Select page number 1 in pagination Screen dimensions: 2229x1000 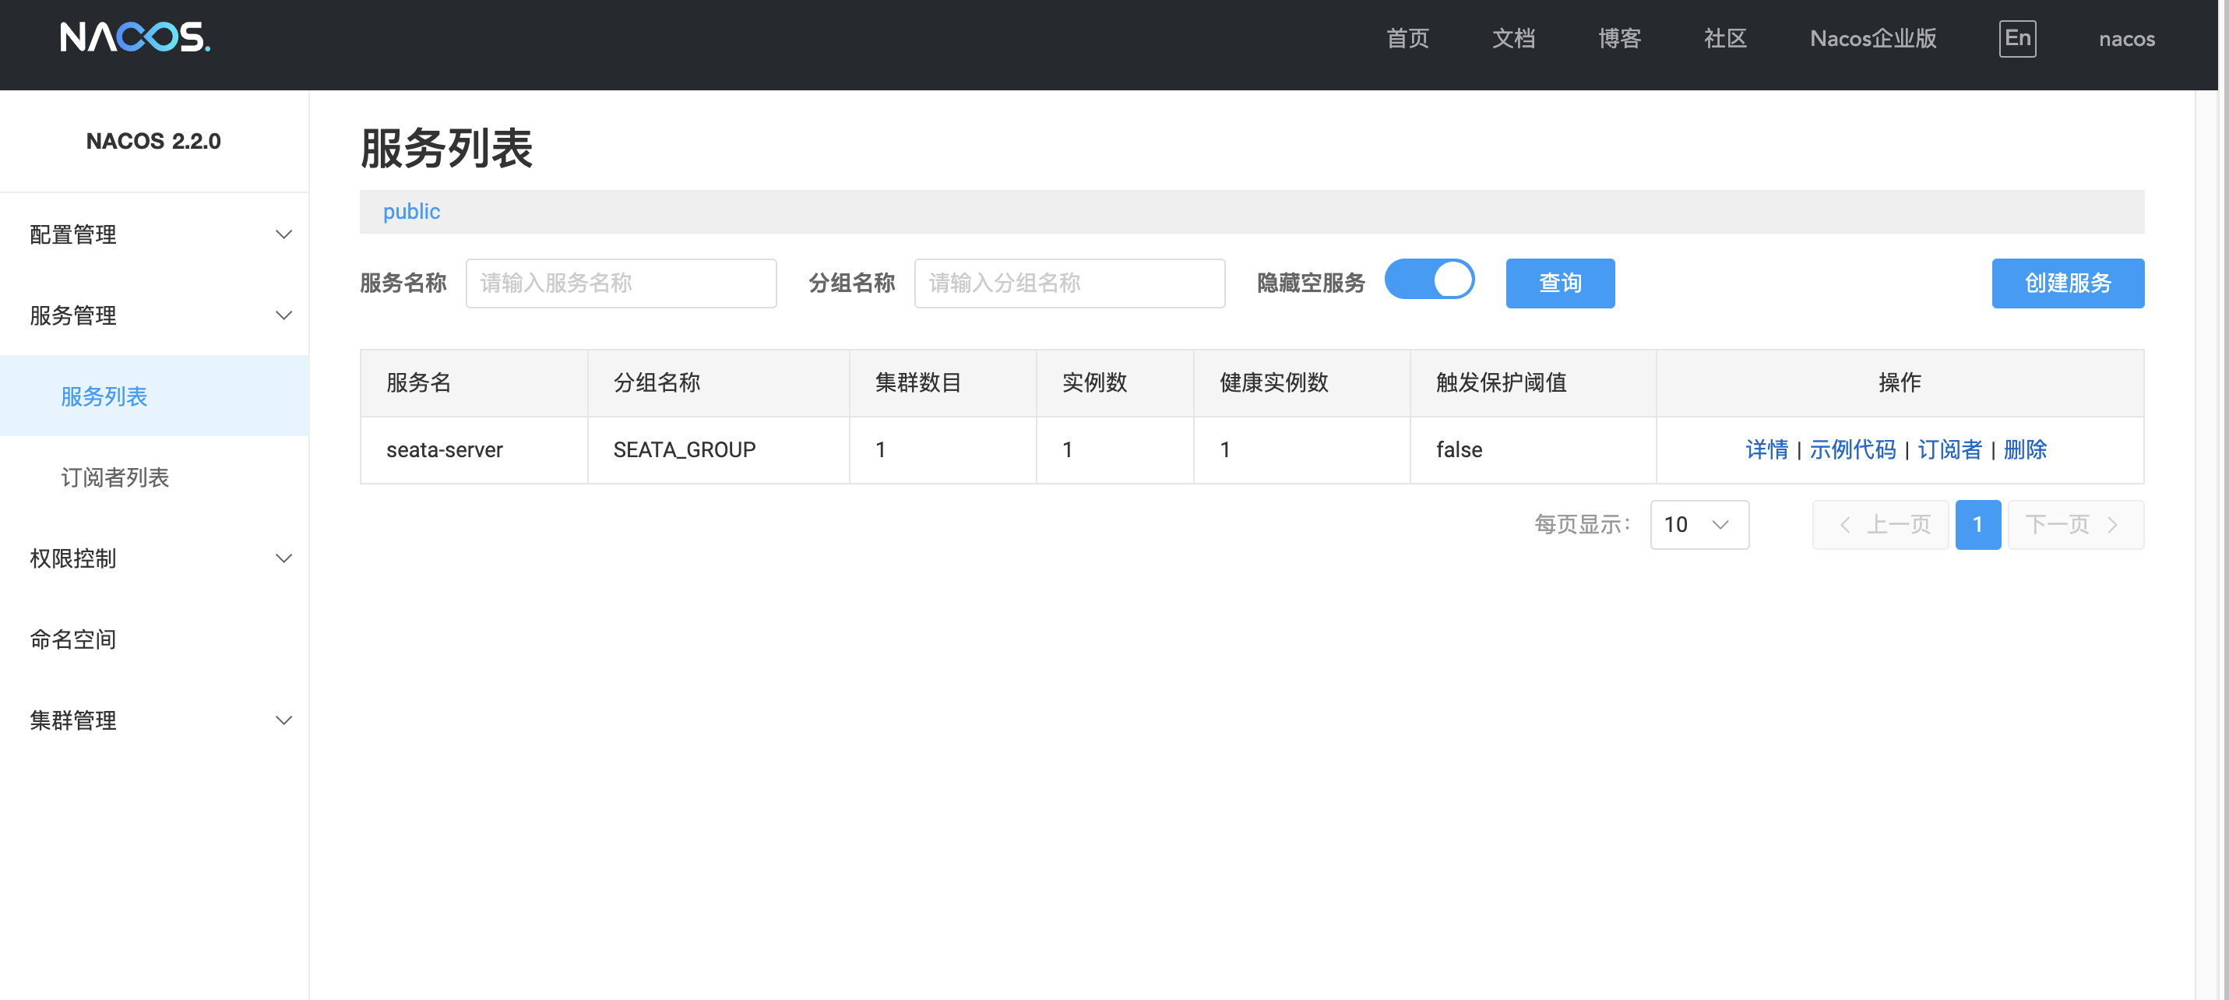[1979, 524]
